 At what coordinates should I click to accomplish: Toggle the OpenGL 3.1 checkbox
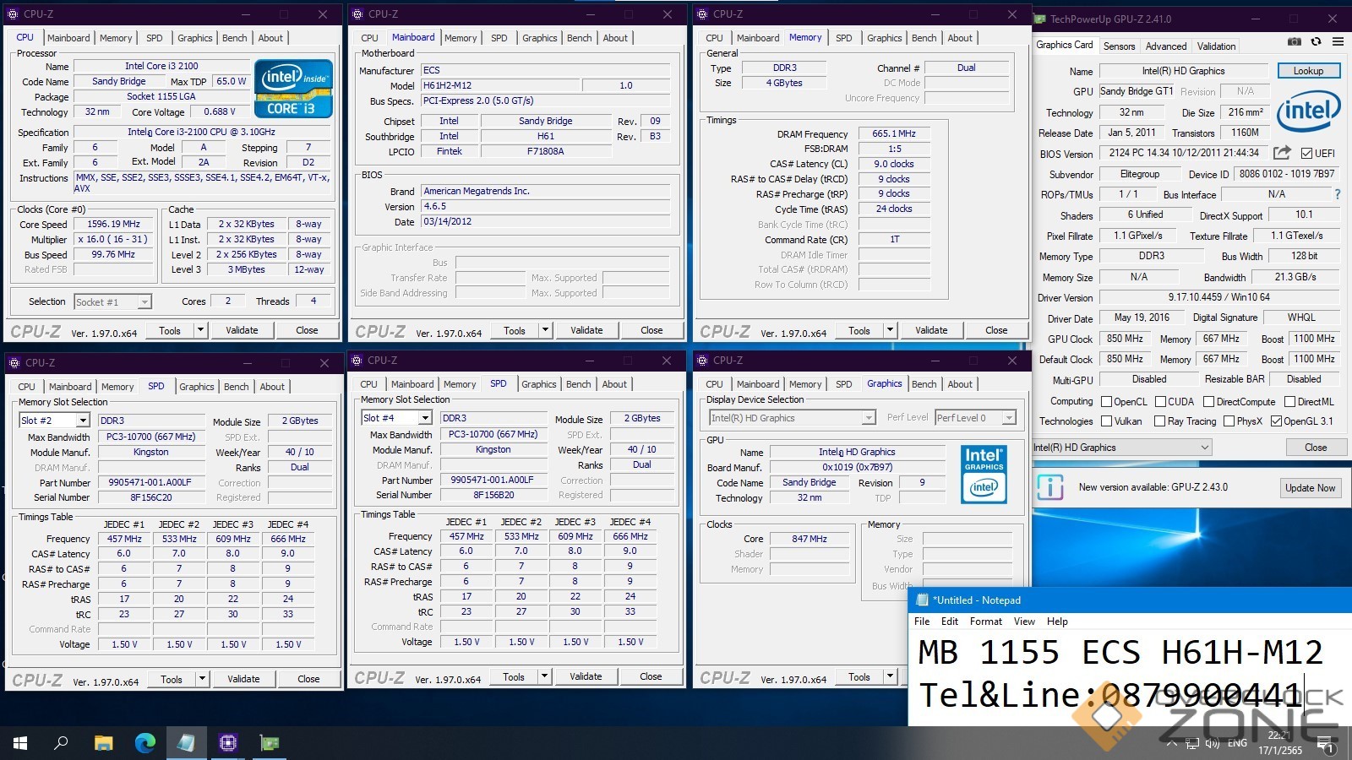click(1276, 421)
